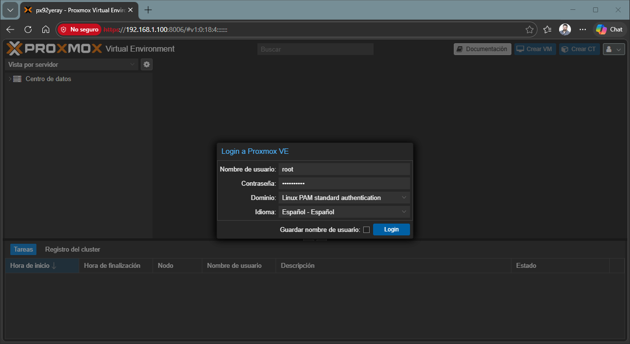Open the Copilot Chat button
630x344 pixels.
point(609,29)
